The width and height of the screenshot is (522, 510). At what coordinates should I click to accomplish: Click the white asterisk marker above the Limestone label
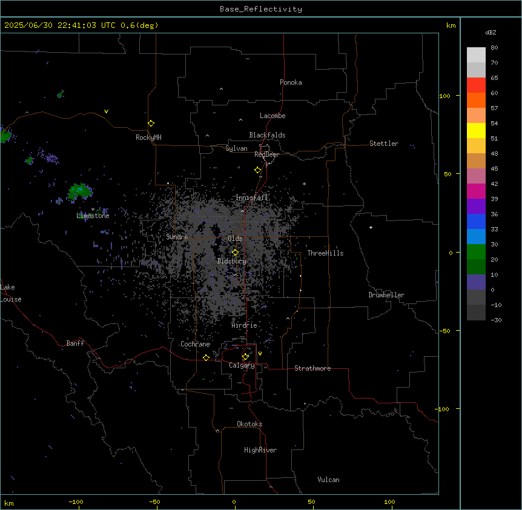tap(93, 210)
